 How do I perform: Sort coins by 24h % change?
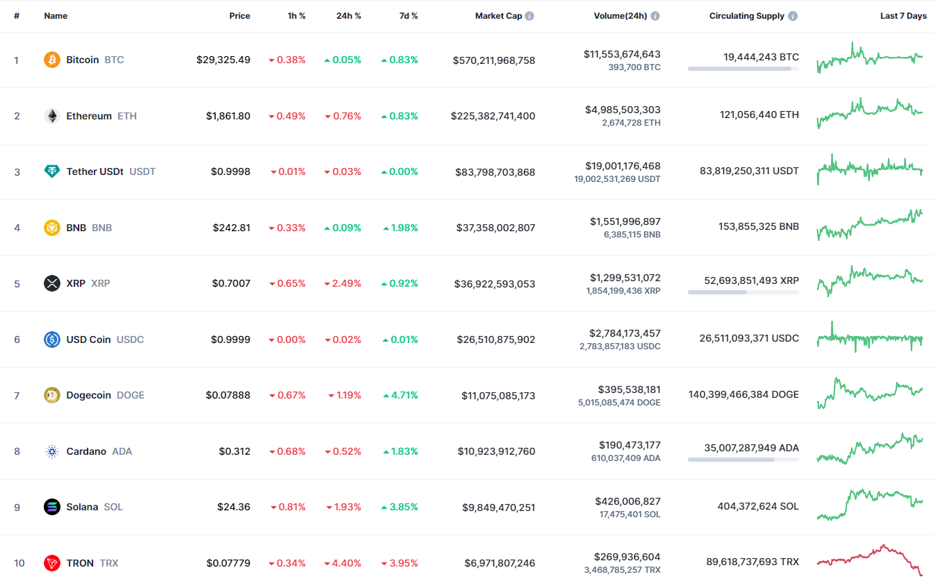click(348, 15)
